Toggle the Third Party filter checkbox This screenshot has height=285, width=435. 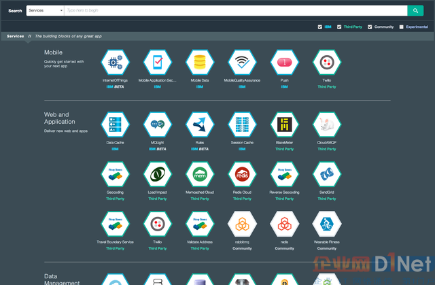[x=339, y=27]
